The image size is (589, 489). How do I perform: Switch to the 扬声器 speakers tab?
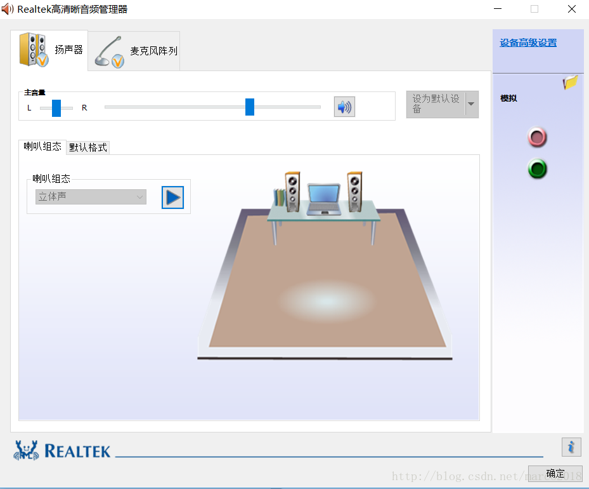pos(49,50)
